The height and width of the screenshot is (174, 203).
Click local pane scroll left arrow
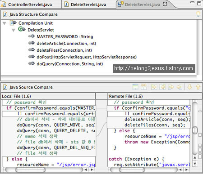point(86,170)
